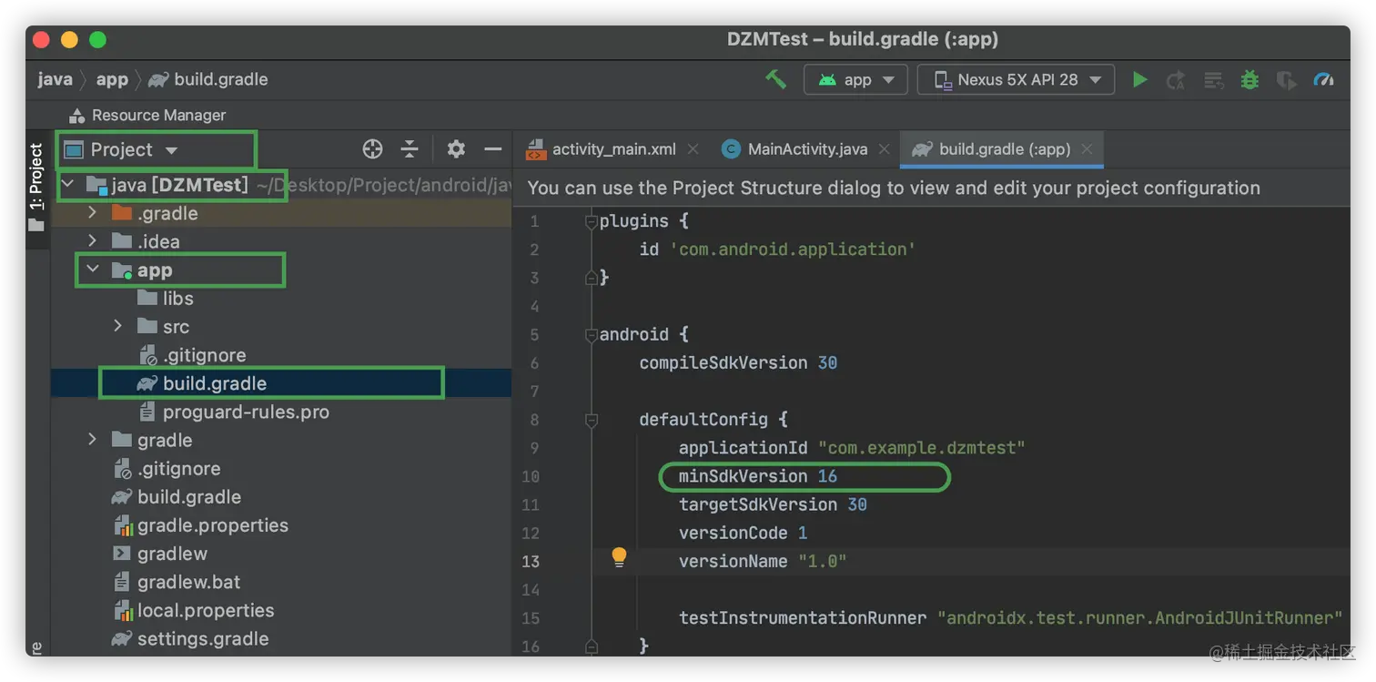The image size is (1376, 682).
Task: Select the libs folder
Action: (x=166, y=298)
